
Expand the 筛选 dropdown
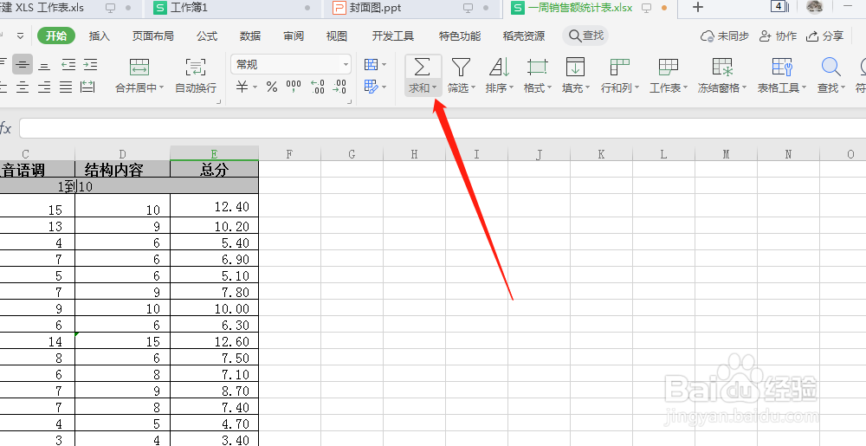(x=474, y=87)
